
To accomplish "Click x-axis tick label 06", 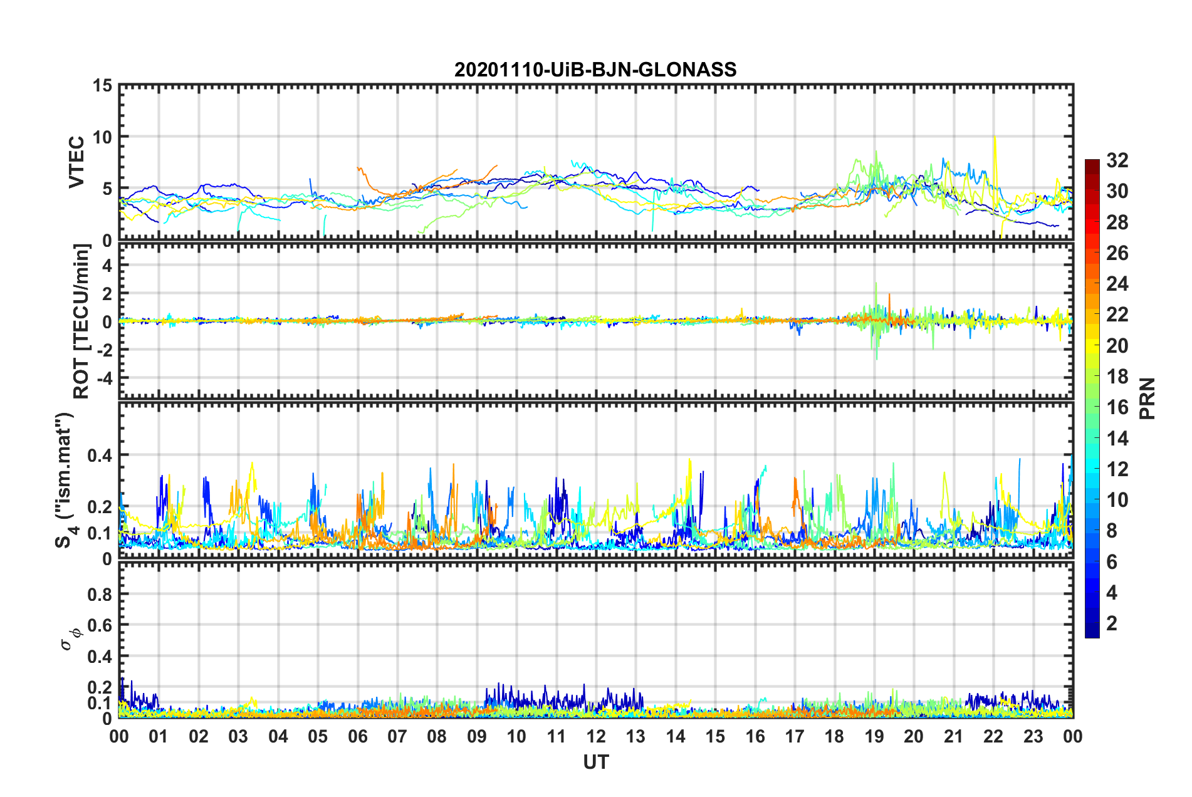I will click(x=358, y=737).
